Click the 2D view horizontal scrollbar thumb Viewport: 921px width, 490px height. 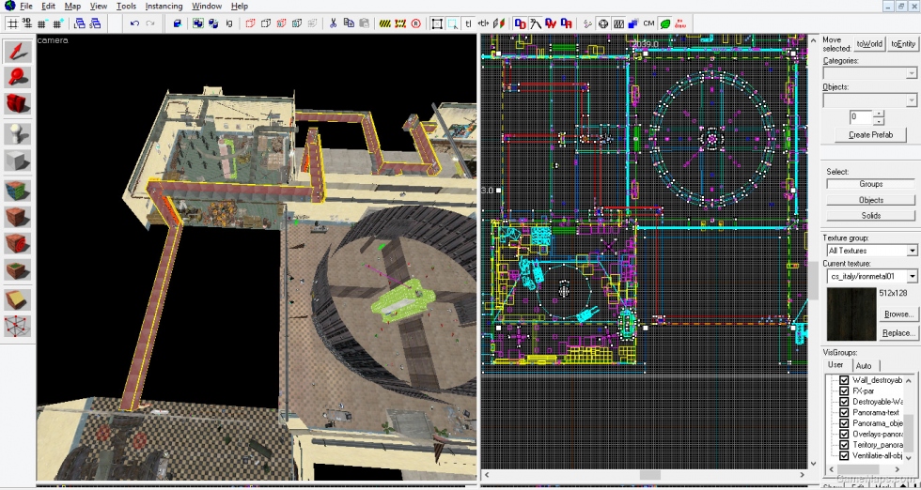[649, 475]
